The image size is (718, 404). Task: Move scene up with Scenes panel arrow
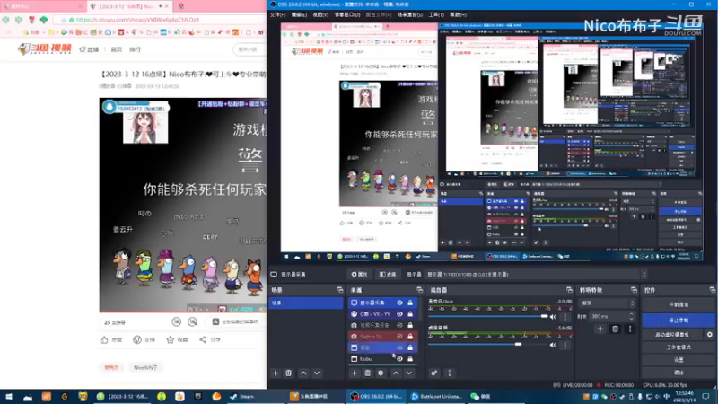click(303, 373)
